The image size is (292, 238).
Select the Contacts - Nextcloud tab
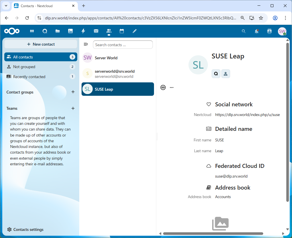pos(45,6)
